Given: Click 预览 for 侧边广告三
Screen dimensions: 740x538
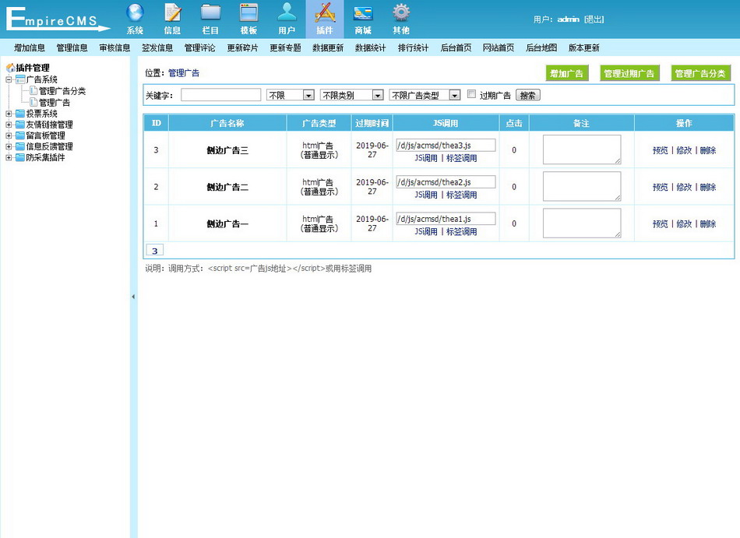Looking at the screenshot, I should click(661, 150).
